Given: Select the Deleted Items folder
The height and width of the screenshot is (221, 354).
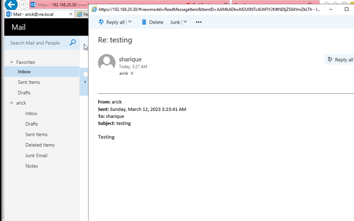Looking at the screenshot, I should click(x=40, y=145).
